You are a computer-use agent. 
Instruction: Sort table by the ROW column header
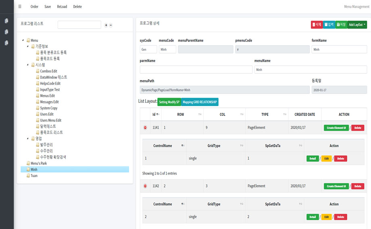(181, 114)
